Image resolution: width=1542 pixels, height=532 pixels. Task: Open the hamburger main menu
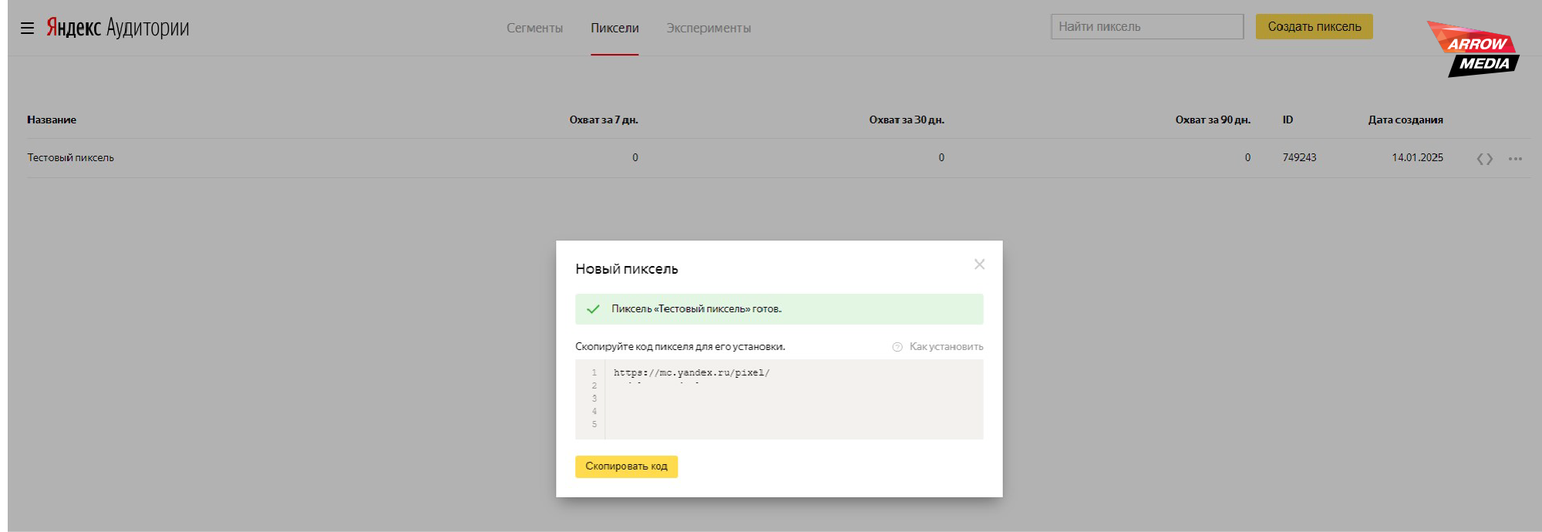click(x=27, y=29)
